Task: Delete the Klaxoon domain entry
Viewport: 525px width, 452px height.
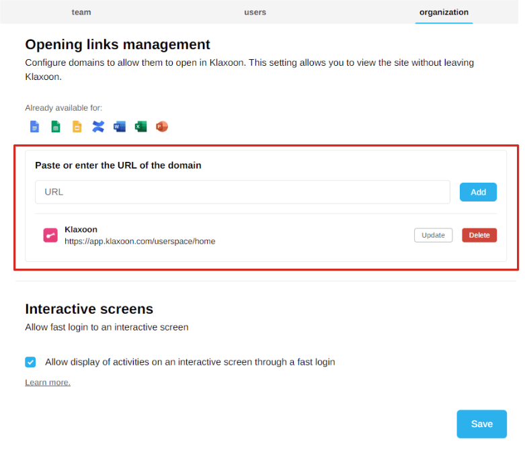Action: [x=479, y=235]
